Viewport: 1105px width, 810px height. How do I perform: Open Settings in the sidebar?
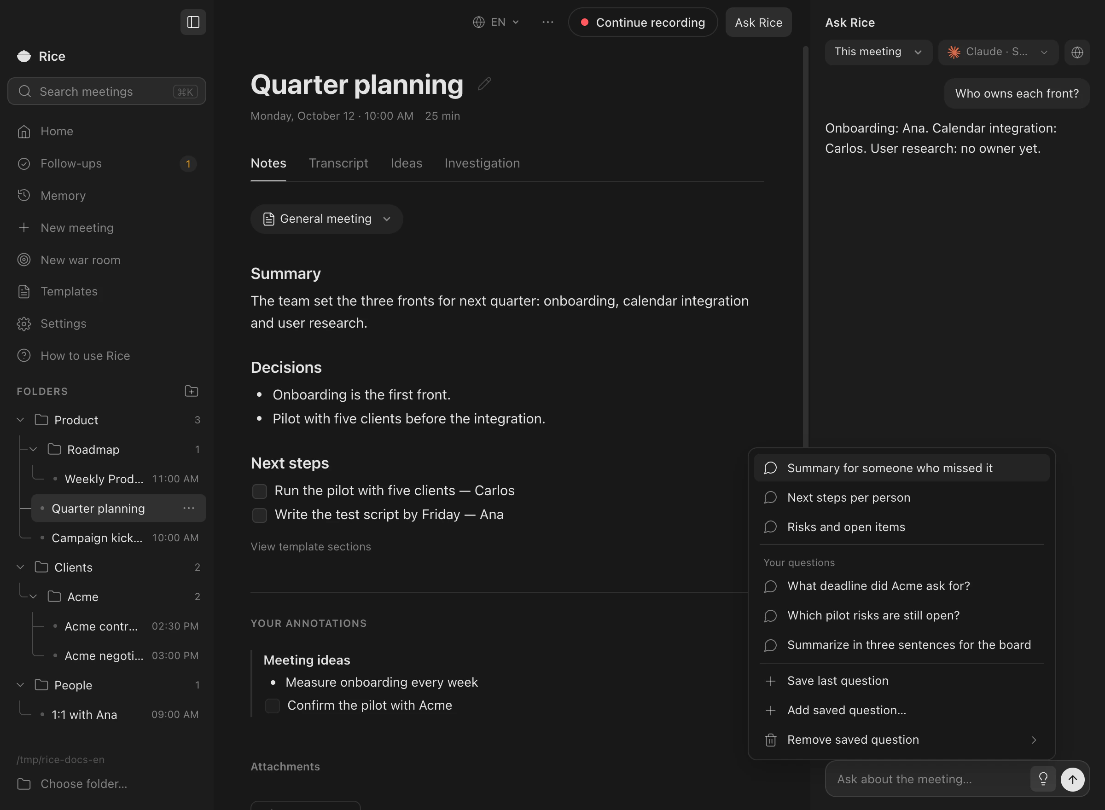(x=106, y=324)
